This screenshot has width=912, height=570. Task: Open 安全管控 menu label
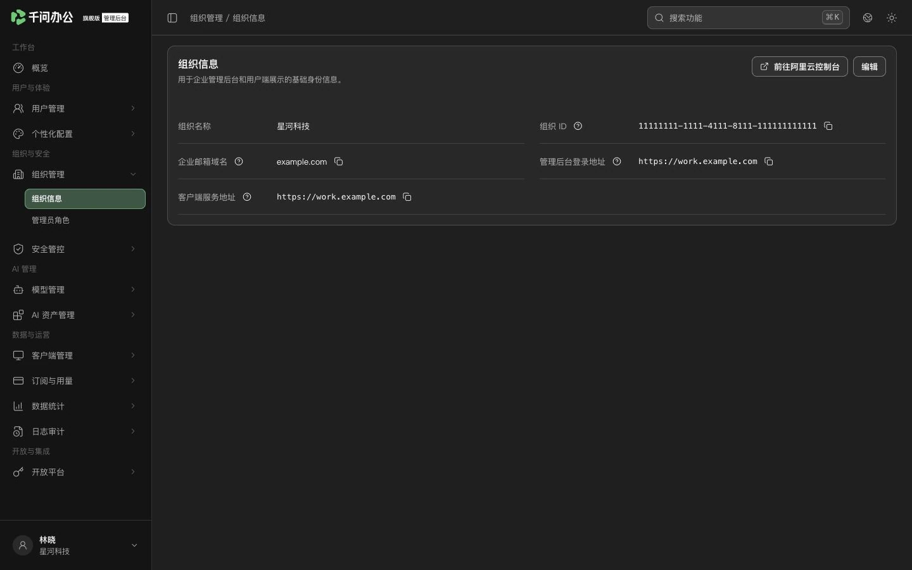[48, 249]
